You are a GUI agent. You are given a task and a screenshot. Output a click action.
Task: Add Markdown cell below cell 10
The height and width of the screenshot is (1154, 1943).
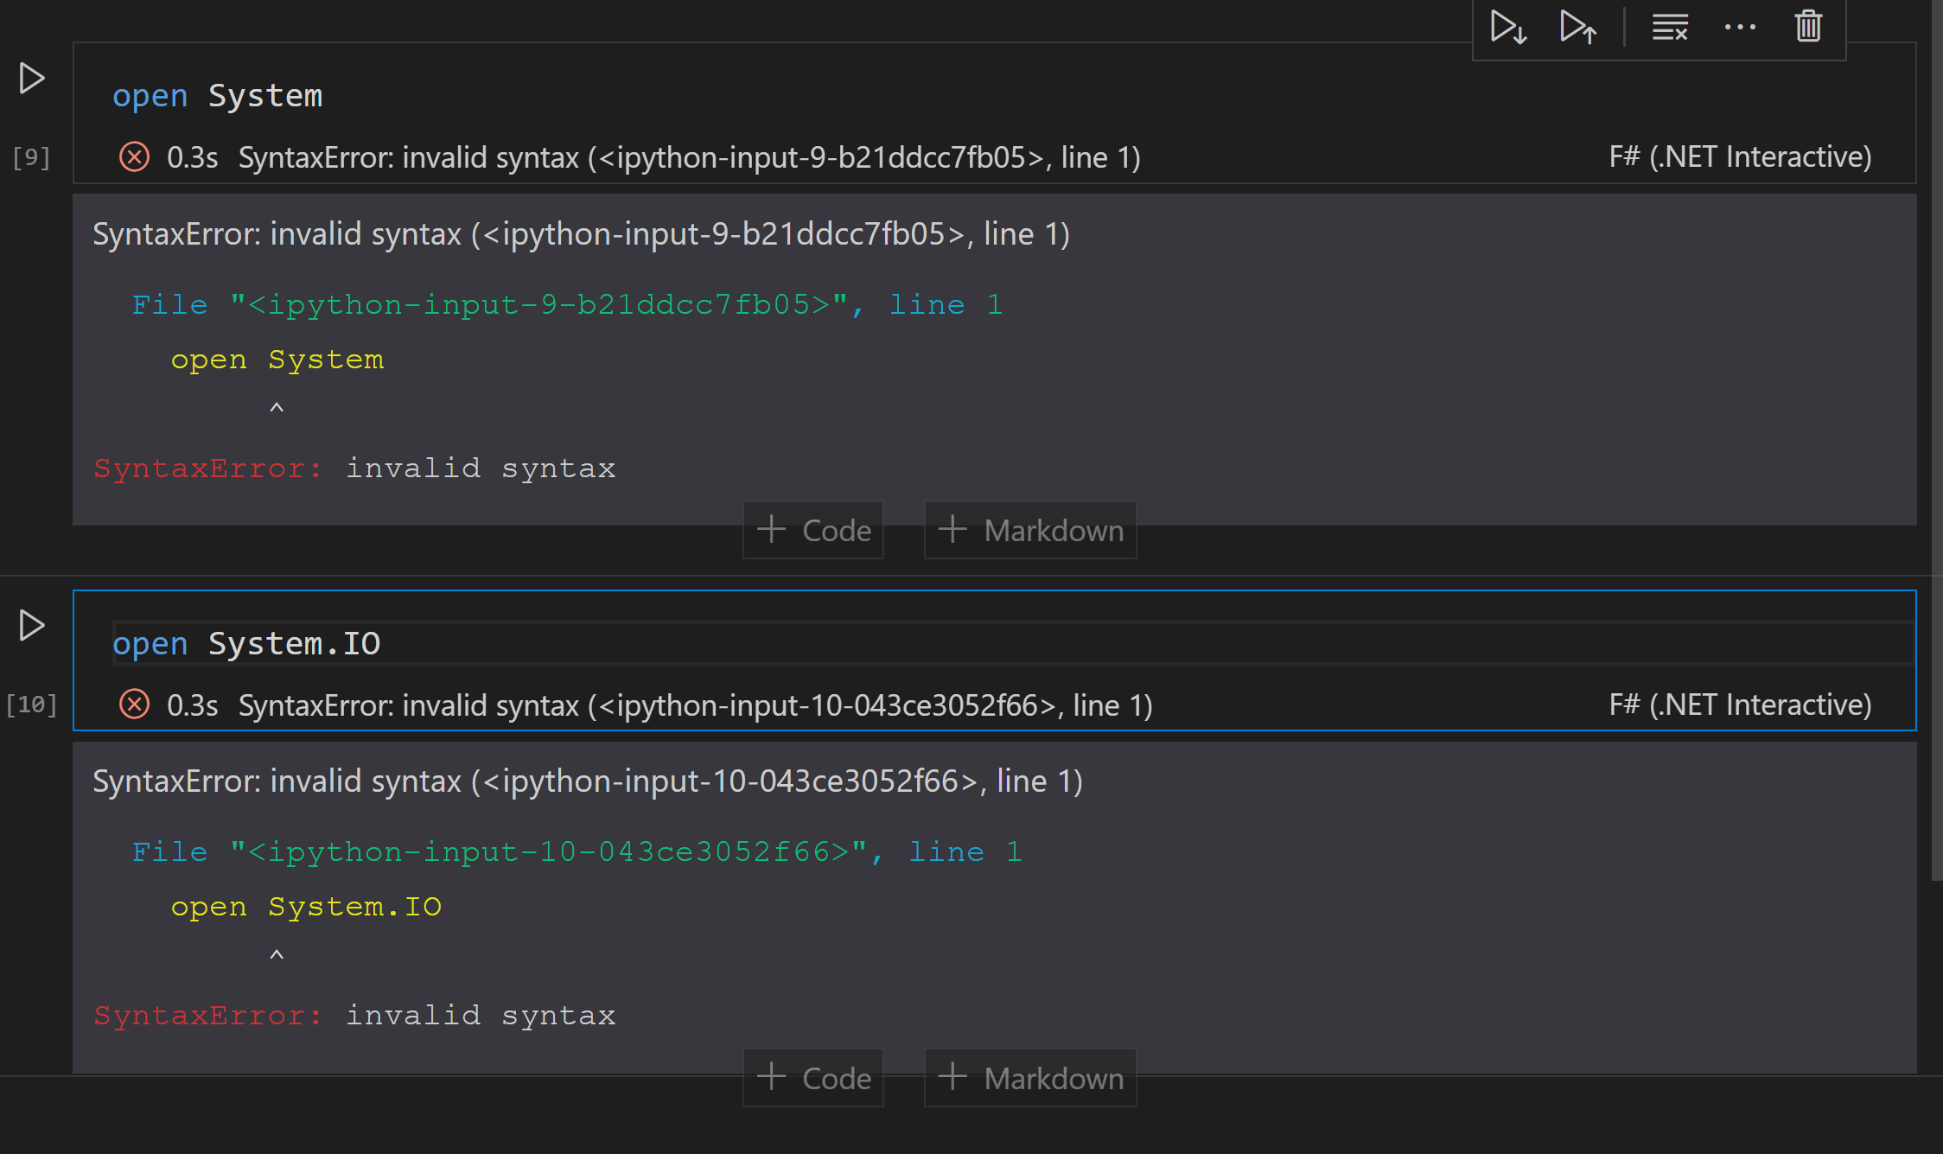(1030, 1078)
